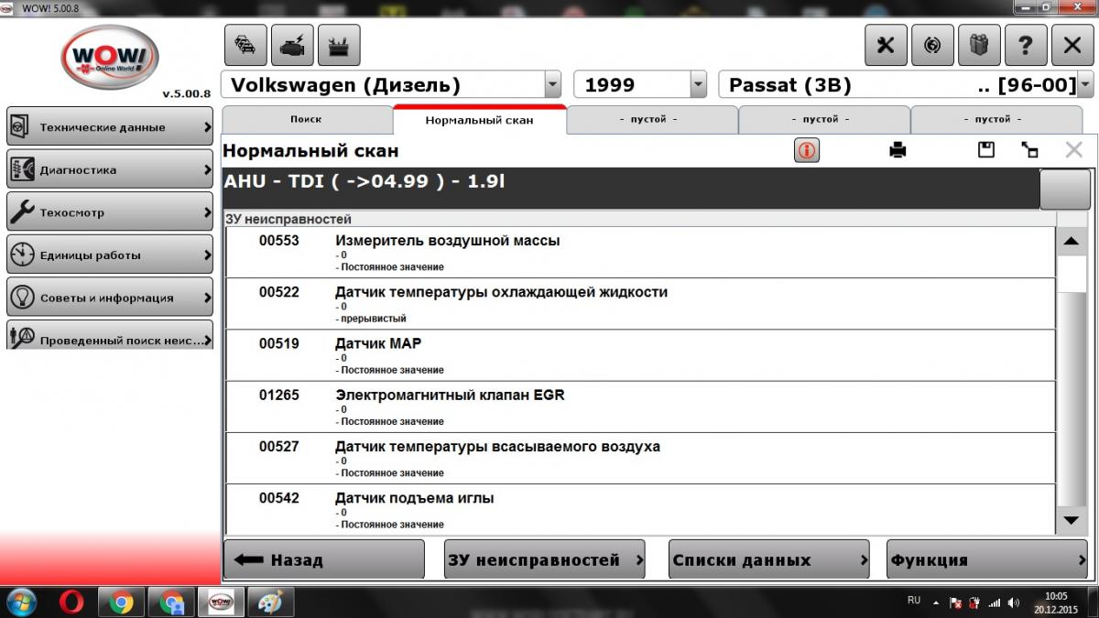This screenshot has height=618, width=1099.
Task: Open the Функция button
Action: pos(987,559)
